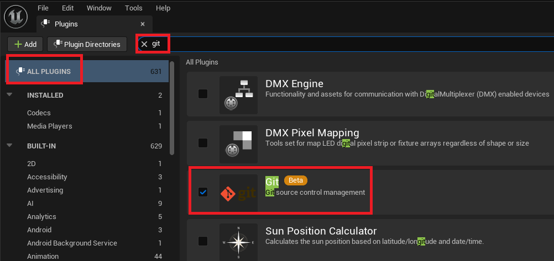Click the BUILT-IN count 629

[x=156, y=146]
